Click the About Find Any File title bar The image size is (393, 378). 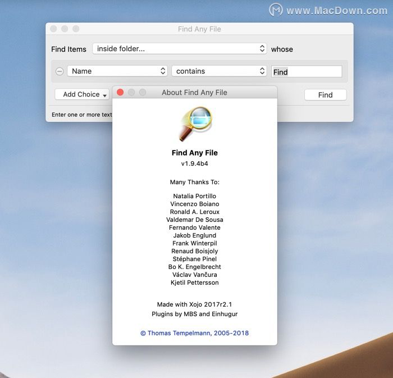[194, 93]
